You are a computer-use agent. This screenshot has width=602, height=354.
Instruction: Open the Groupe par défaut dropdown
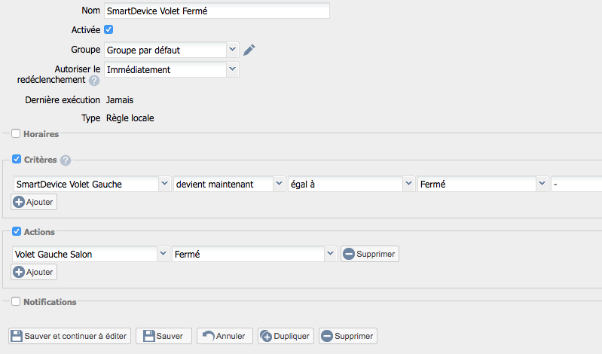[x=171, y=50]
